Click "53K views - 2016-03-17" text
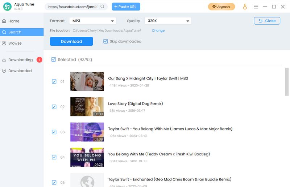This screenshot has width=290, height=187. (127, 111)
